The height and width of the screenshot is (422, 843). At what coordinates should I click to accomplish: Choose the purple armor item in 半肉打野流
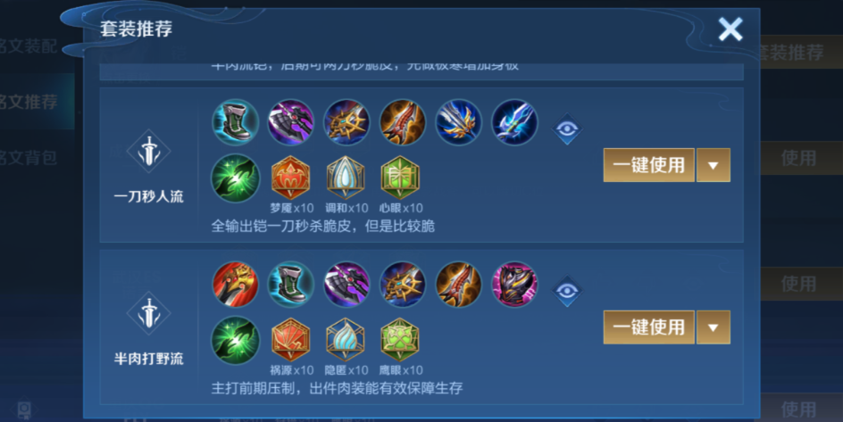[514, 285]
